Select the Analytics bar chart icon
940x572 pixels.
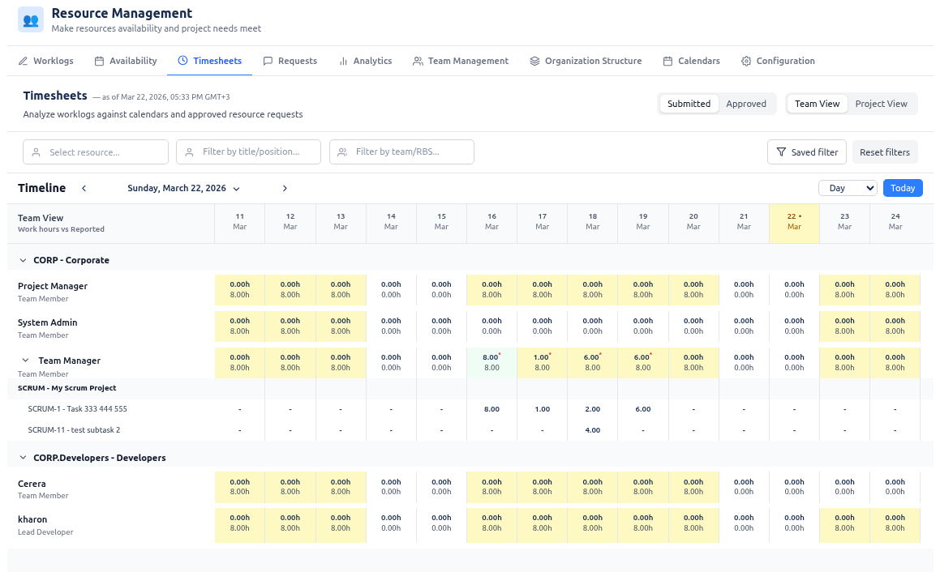pos(345,60)
